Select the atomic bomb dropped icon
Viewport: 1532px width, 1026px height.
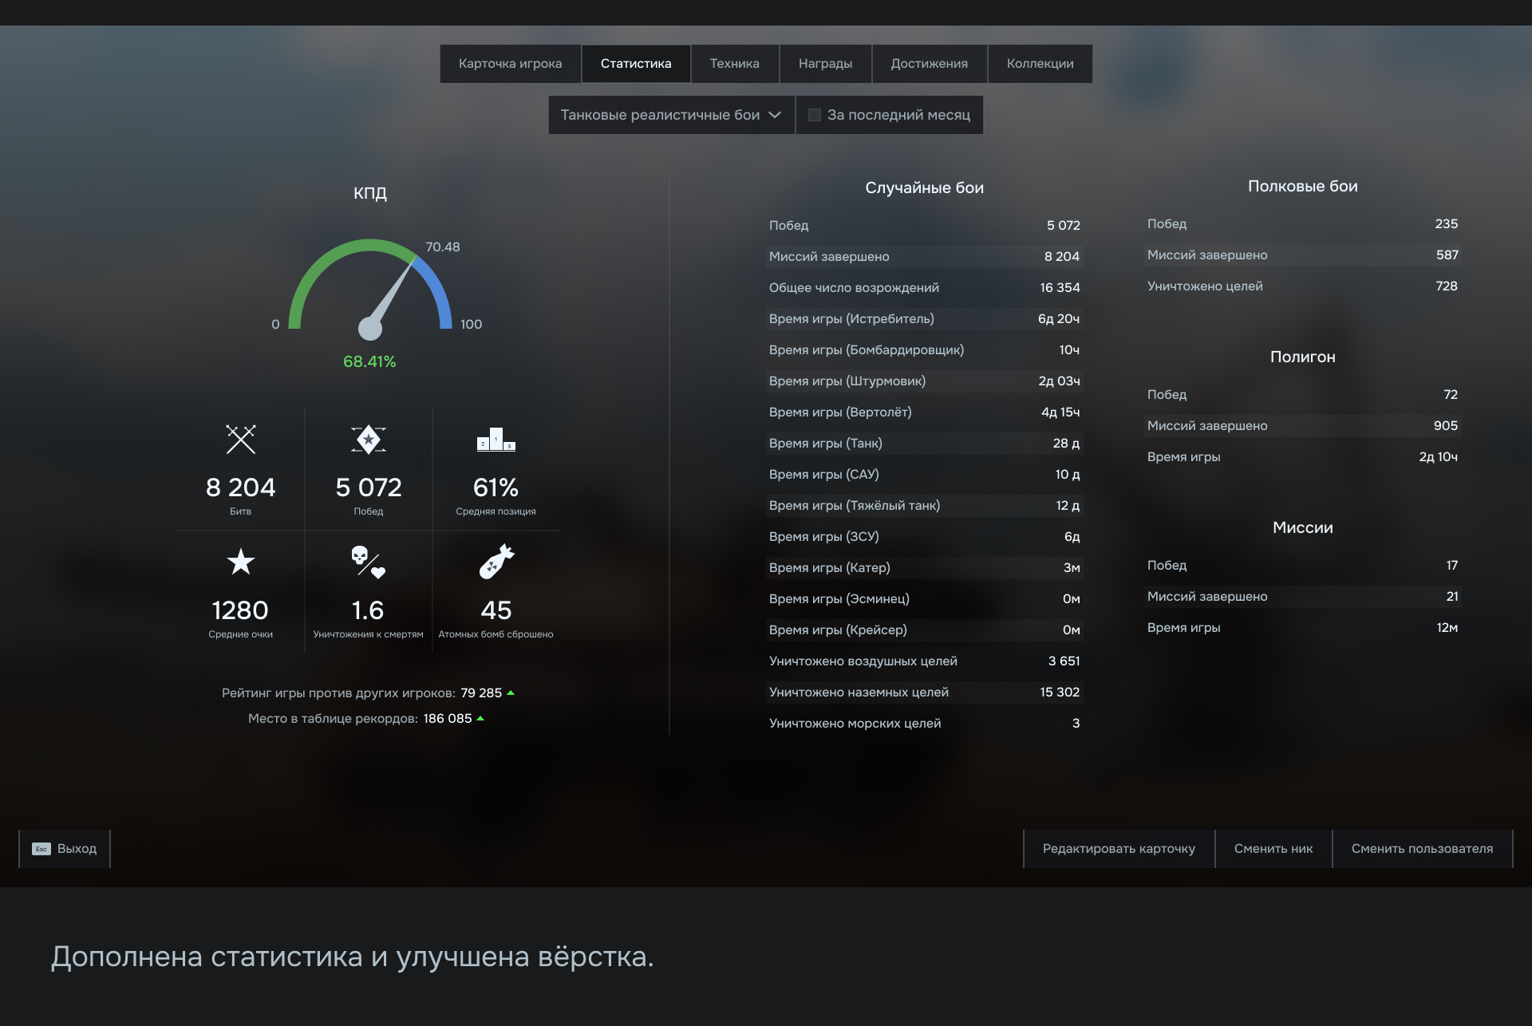[496, 562]
